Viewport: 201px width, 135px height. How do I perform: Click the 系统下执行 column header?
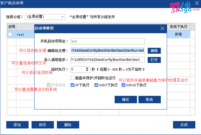[x=178, y=27]
